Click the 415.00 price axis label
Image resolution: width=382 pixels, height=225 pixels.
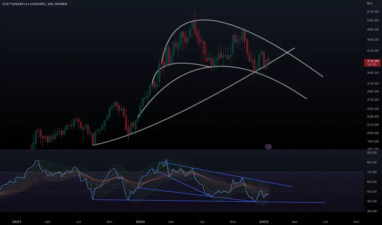coord(373,51)
